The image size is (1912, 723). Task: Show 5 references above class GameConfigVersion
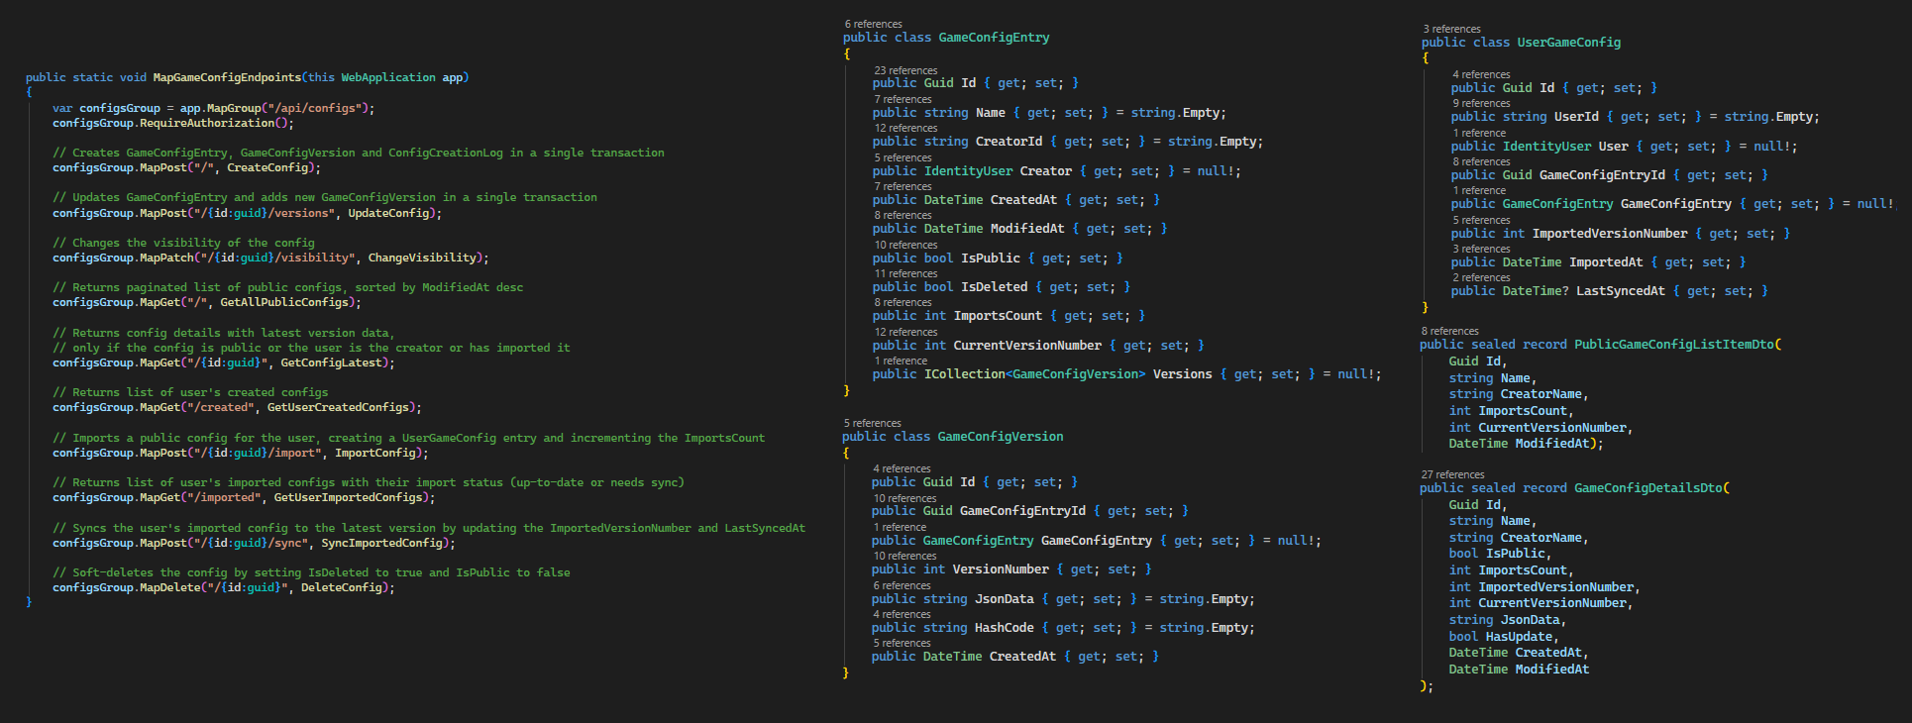coord(872,423)
